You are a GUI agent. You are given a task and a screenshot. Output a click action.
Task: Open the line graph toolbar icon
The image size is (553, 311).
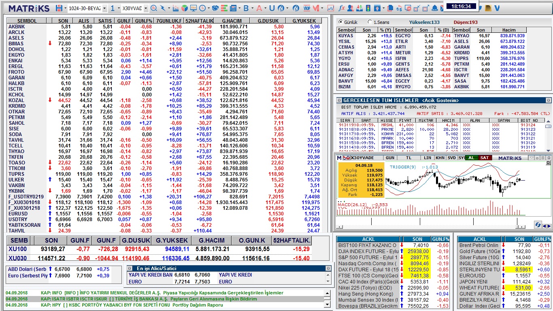point(331,8)
